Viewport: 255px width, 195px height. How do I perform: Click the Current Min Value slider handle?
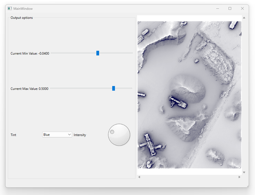pyautogui.click(x=98, y=53)
